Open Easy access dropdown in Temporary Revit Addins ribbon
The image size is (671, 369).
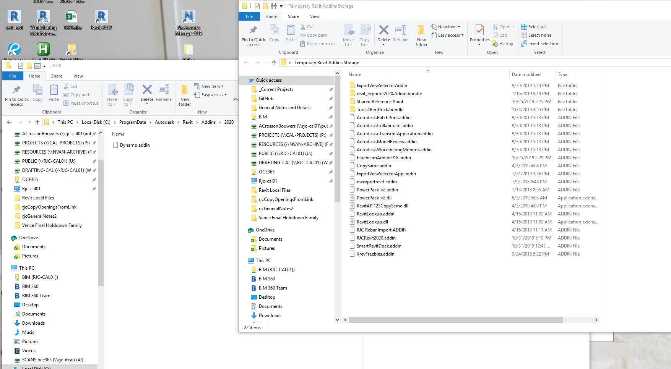point(447,35)
